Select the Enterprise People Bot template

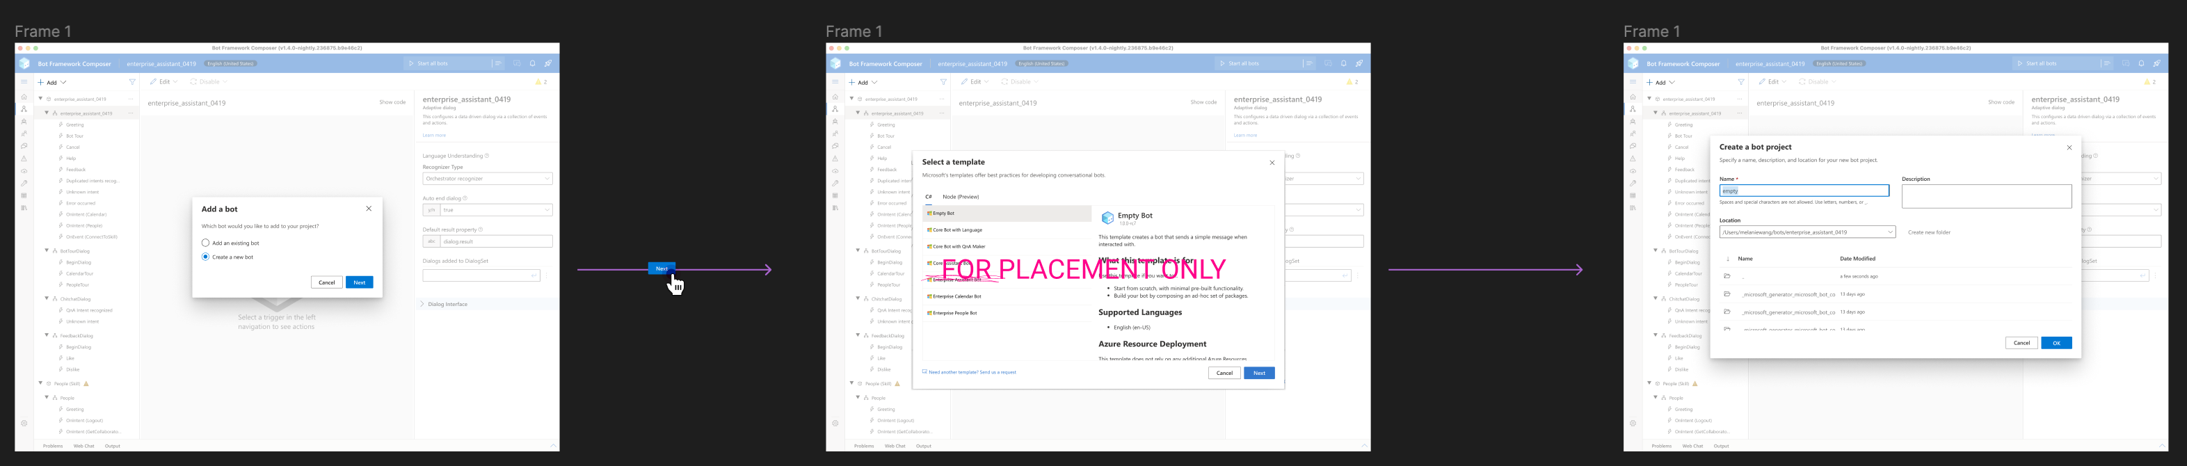1007,313
